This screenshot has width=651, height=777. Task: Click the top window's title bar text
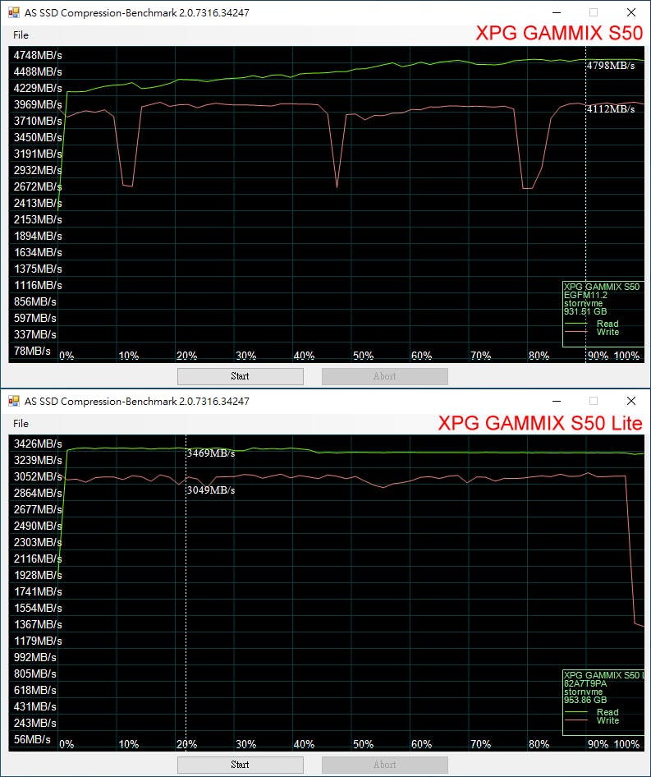[x=137, y=13]
